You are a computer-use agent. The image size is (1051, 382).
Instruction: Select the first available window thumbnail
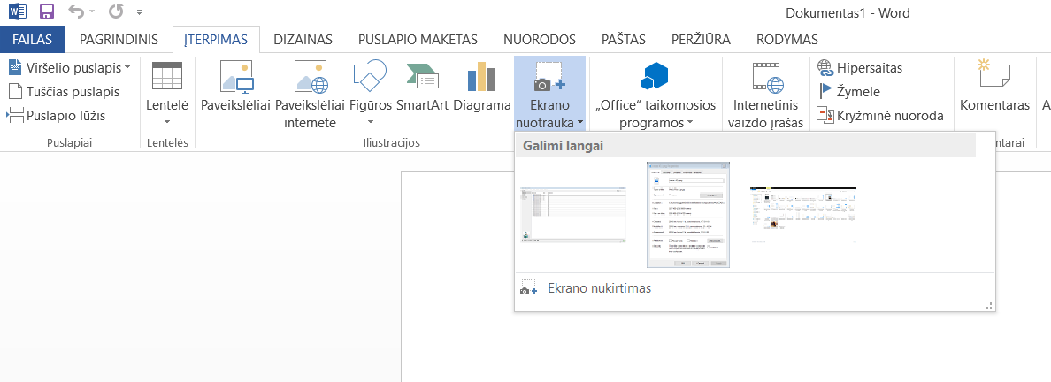(x=574, y=214)
